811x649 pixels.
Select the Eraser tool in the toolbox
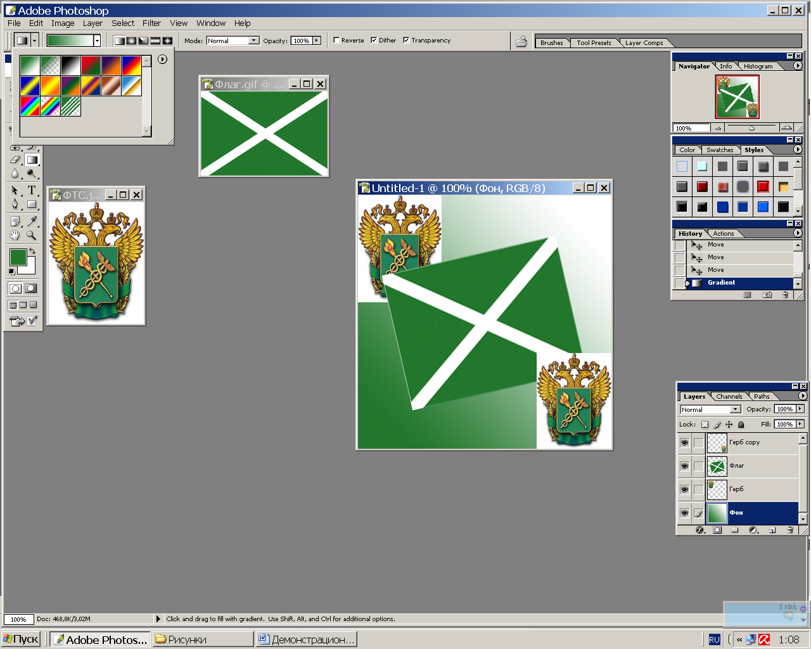pos(15,160)
